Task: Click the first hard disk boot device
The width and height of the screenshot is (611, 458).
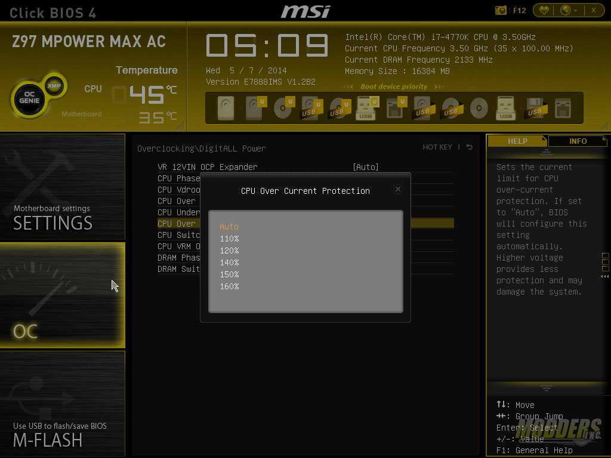Action: (226, 109)
